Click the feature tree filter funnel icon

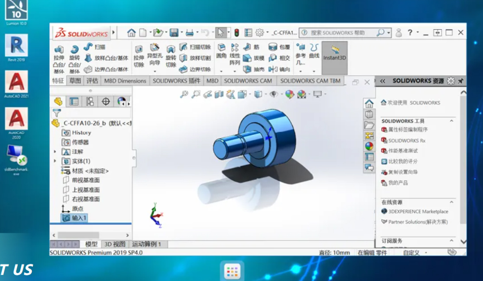(x=57, y=113)
